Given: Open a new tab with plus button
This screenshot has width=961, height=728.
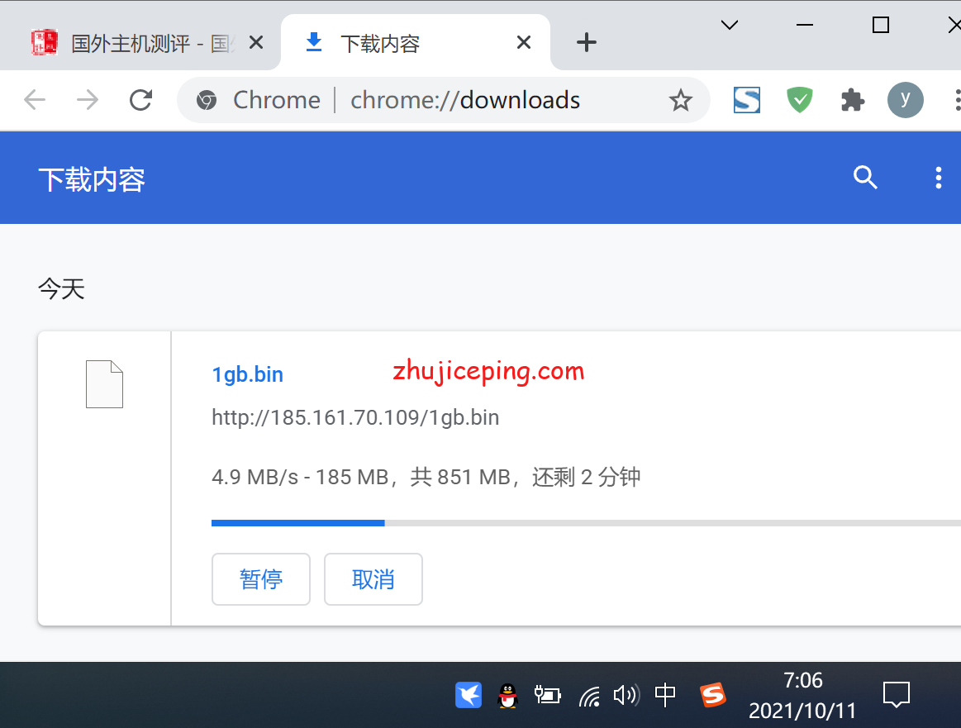Looking at the screenshot, I should point(587,42).
